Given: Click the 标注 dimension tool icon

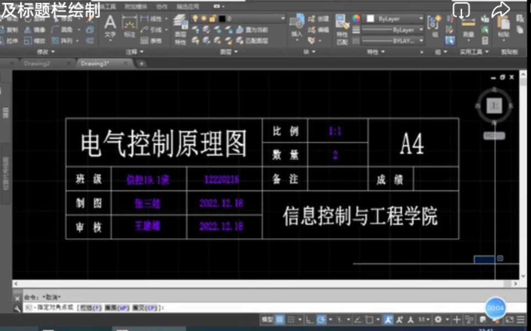Looking at the screenshot, I should (129, 26).
